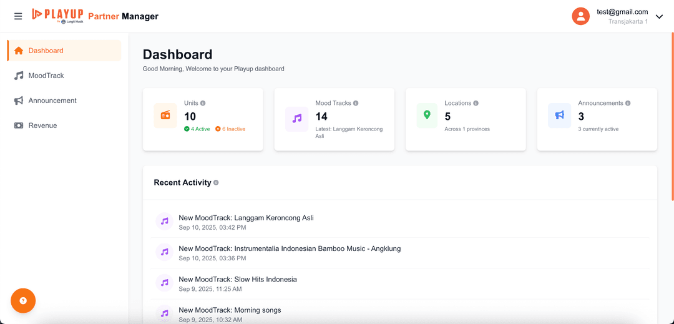Click the Locations green pin icon

(427, 115)
